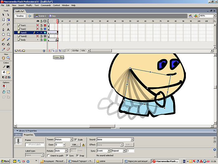Select the Brush tool

[x=8, y=39]
